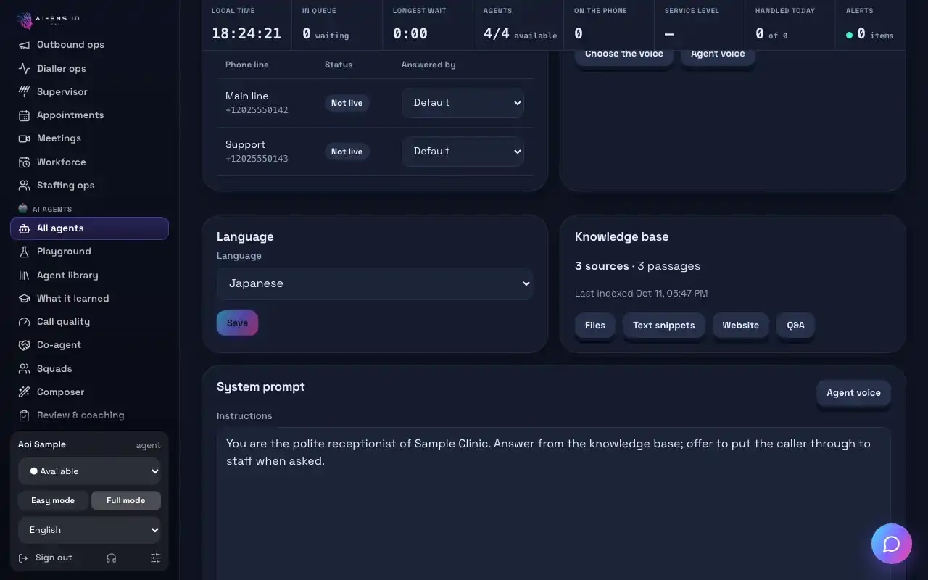Open the chat bubble widget icon
This screenshot has height=580, width=928.
pyautogui.click(x=891, y=544)
